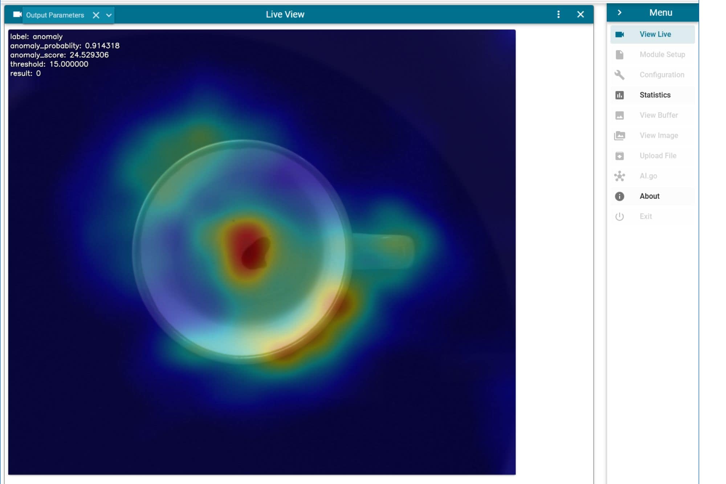726x484 pixels.
Task: Click the Statistics bar chart icon
Action: pos(619,95)
